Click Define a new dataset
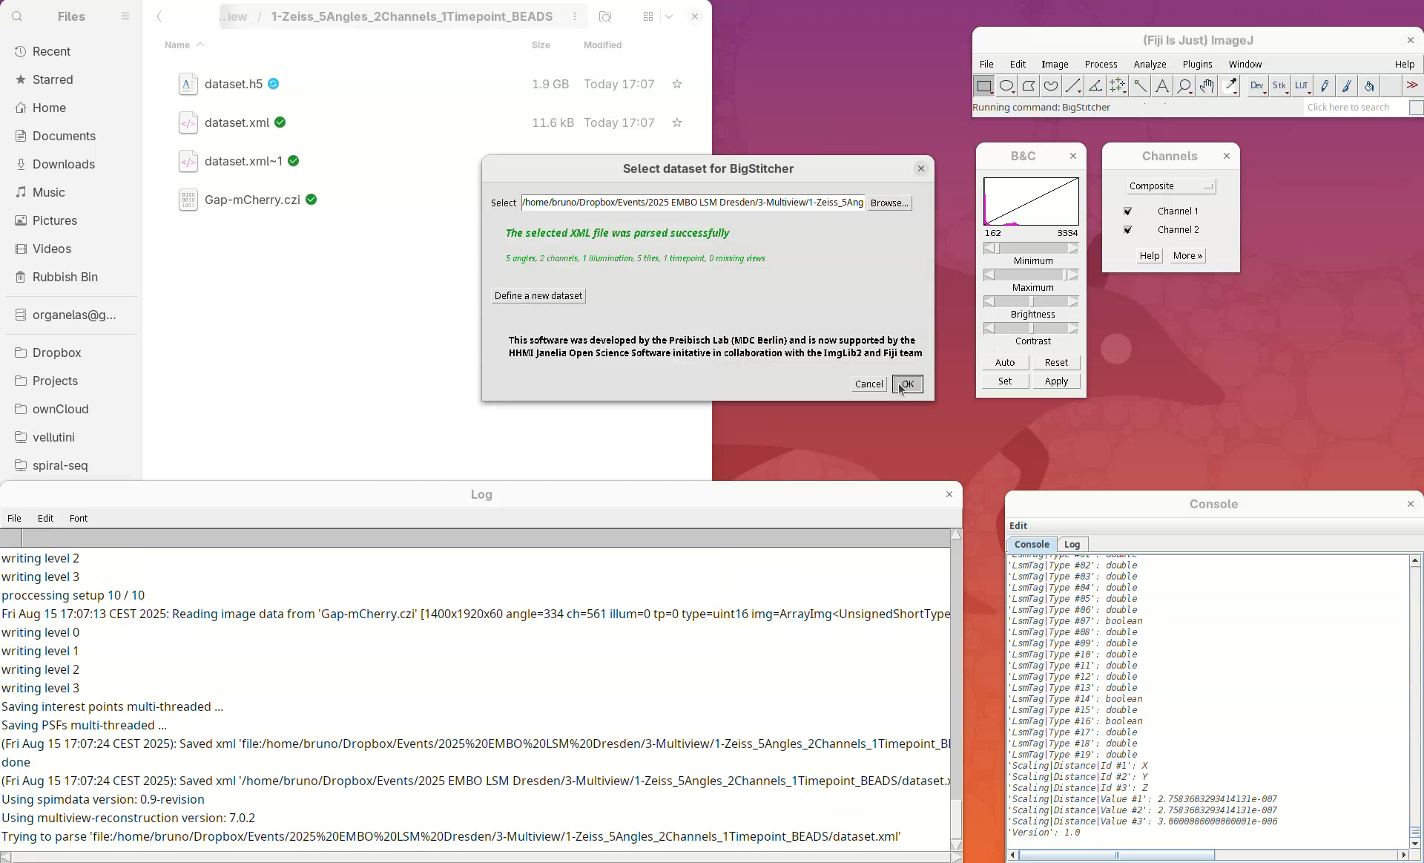 pos(538,295)
